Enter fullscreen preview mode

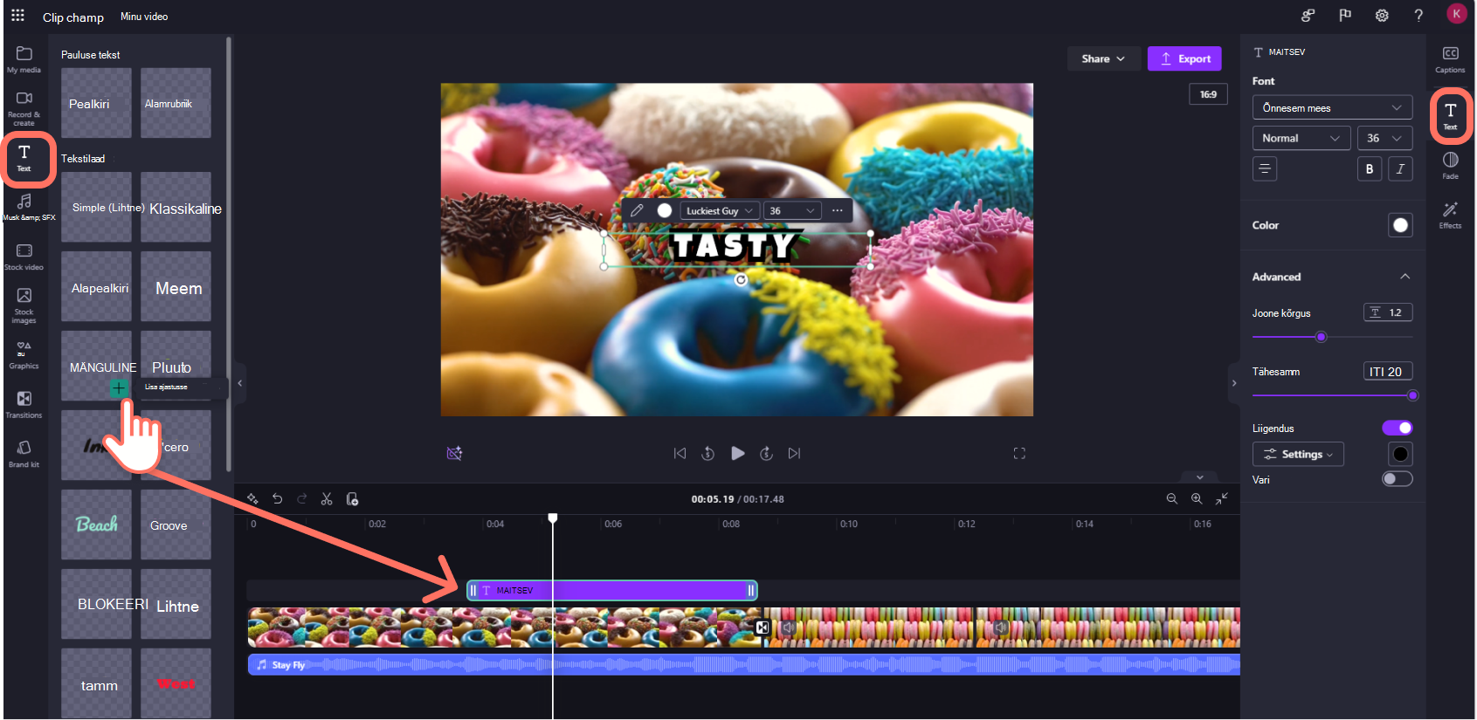coord(1019,453)
